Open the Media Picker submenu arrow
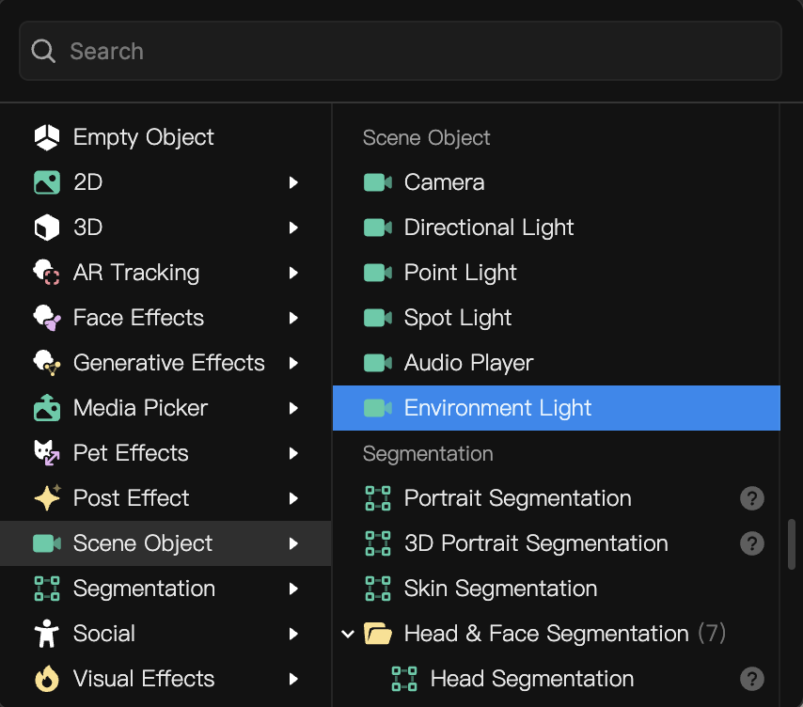 (293, 407)
